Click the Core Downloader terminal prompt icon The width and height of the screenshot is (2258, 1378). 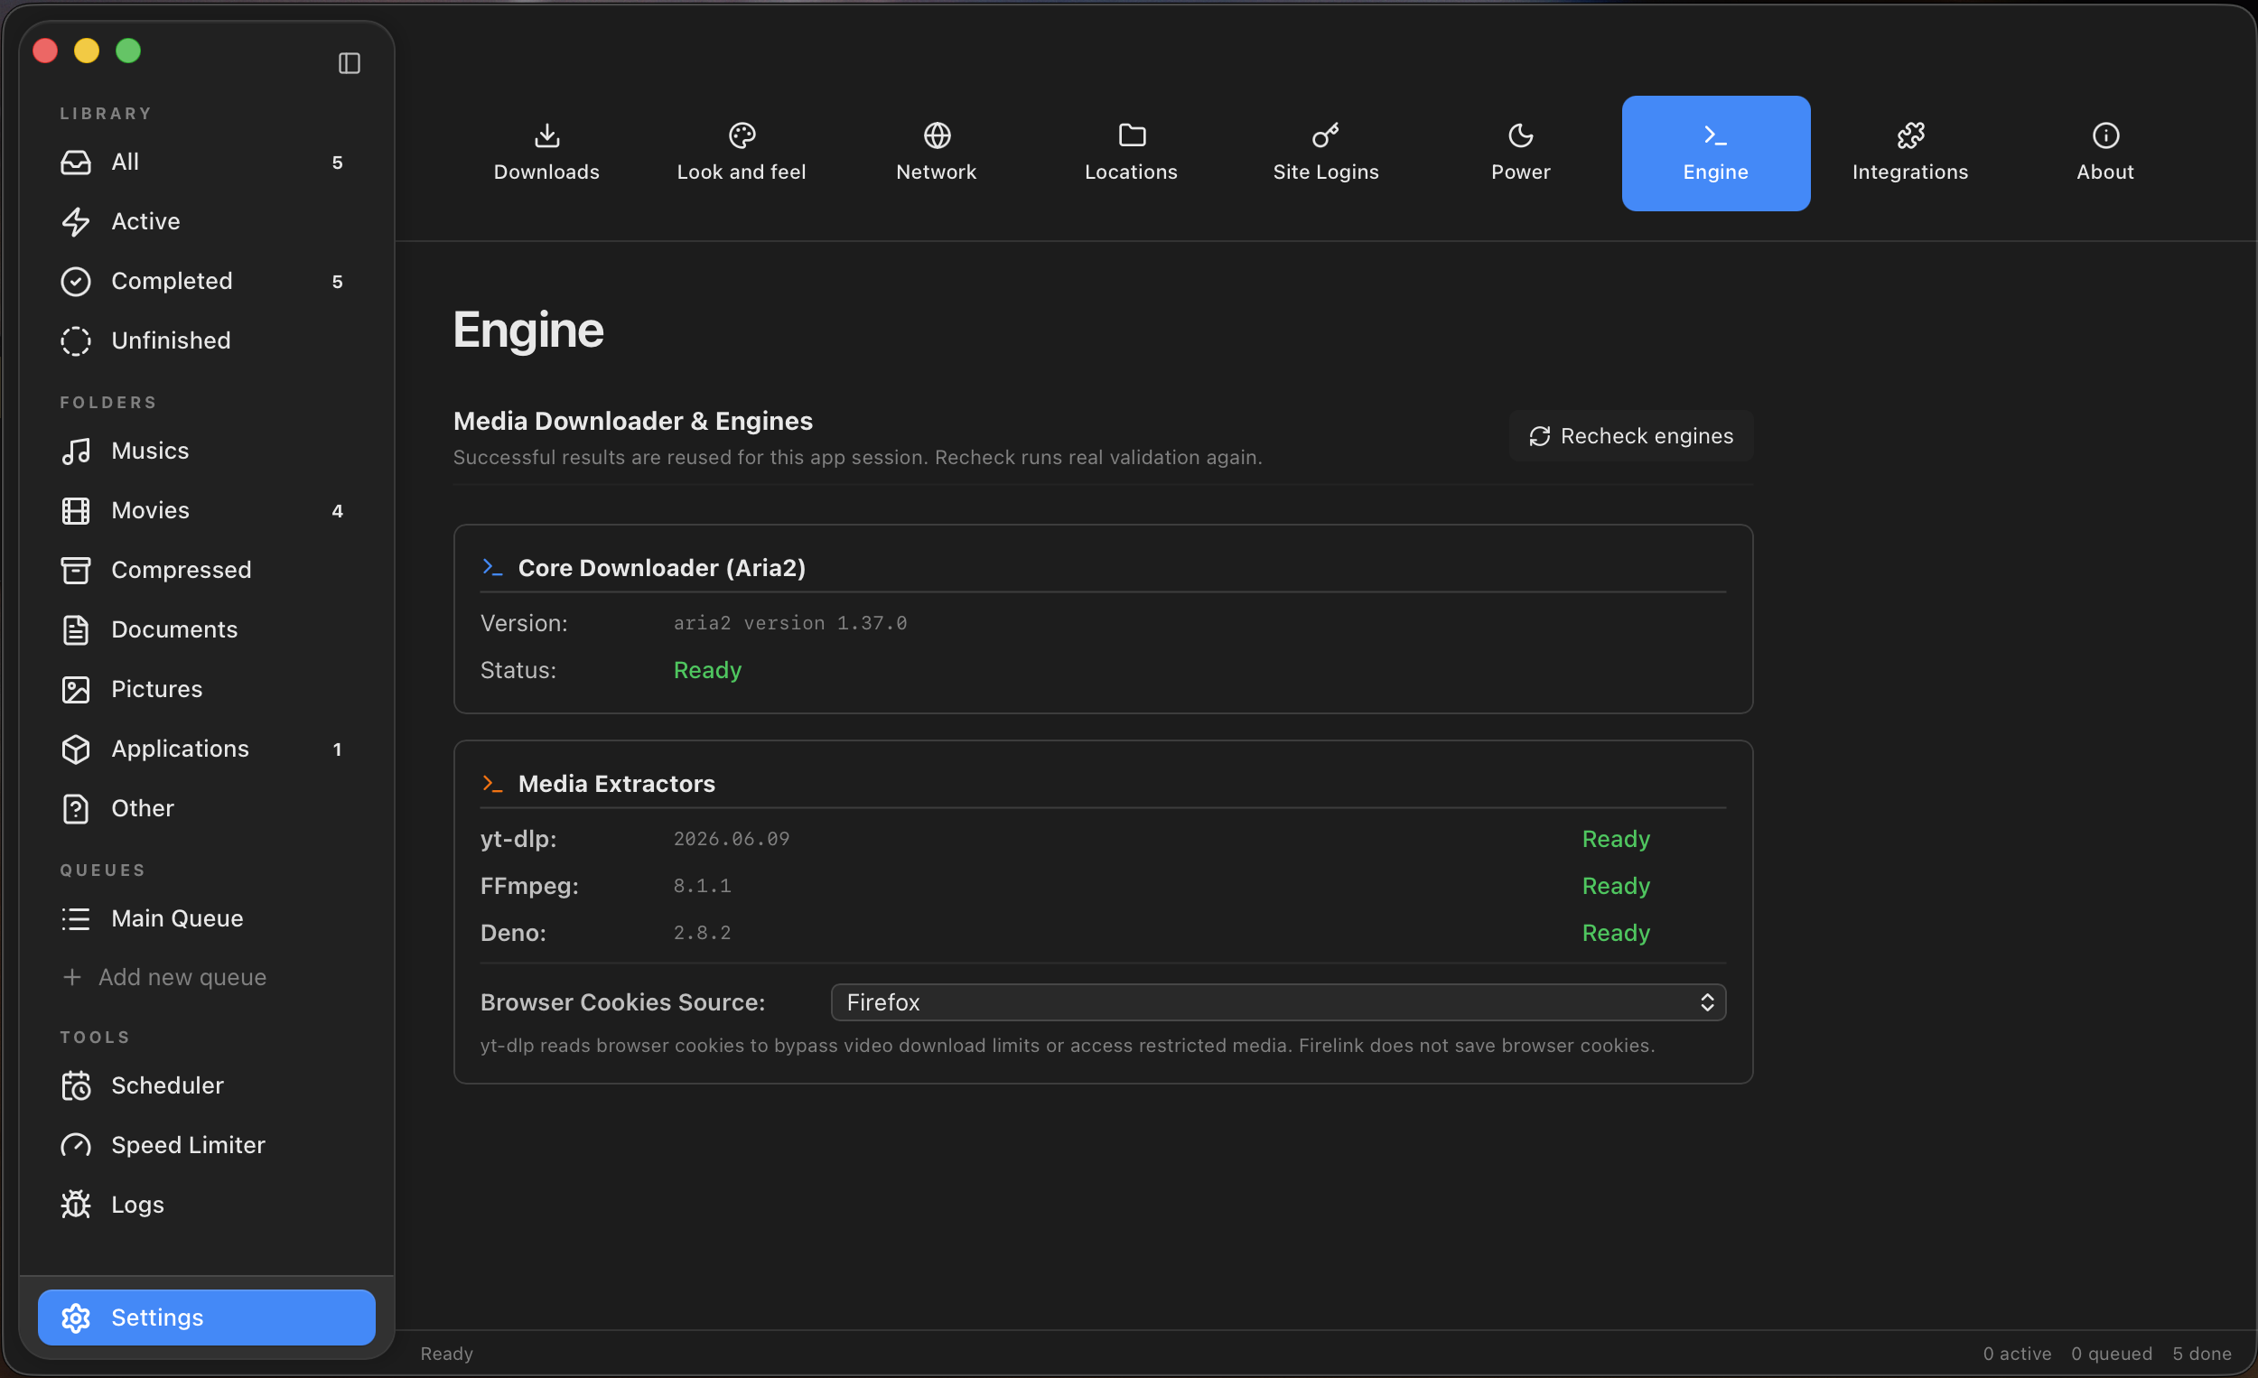click(x=492, y=568)
